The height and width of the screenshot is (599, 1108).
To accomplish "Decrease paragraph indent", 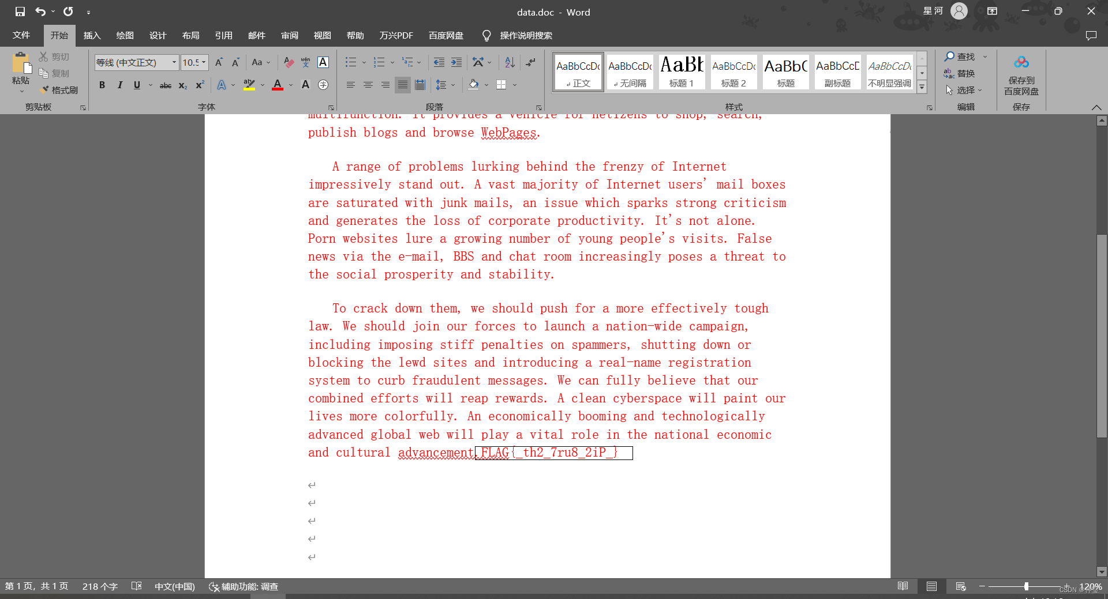I will click(439, 62).
